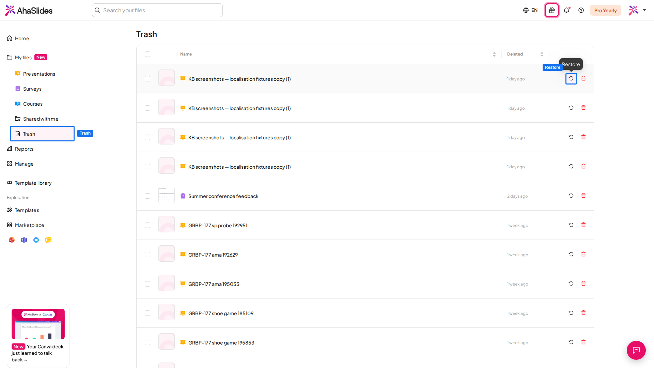The image size is (654, 368).
Task: Click the Pro Yearly plan button
Action: 605,10
